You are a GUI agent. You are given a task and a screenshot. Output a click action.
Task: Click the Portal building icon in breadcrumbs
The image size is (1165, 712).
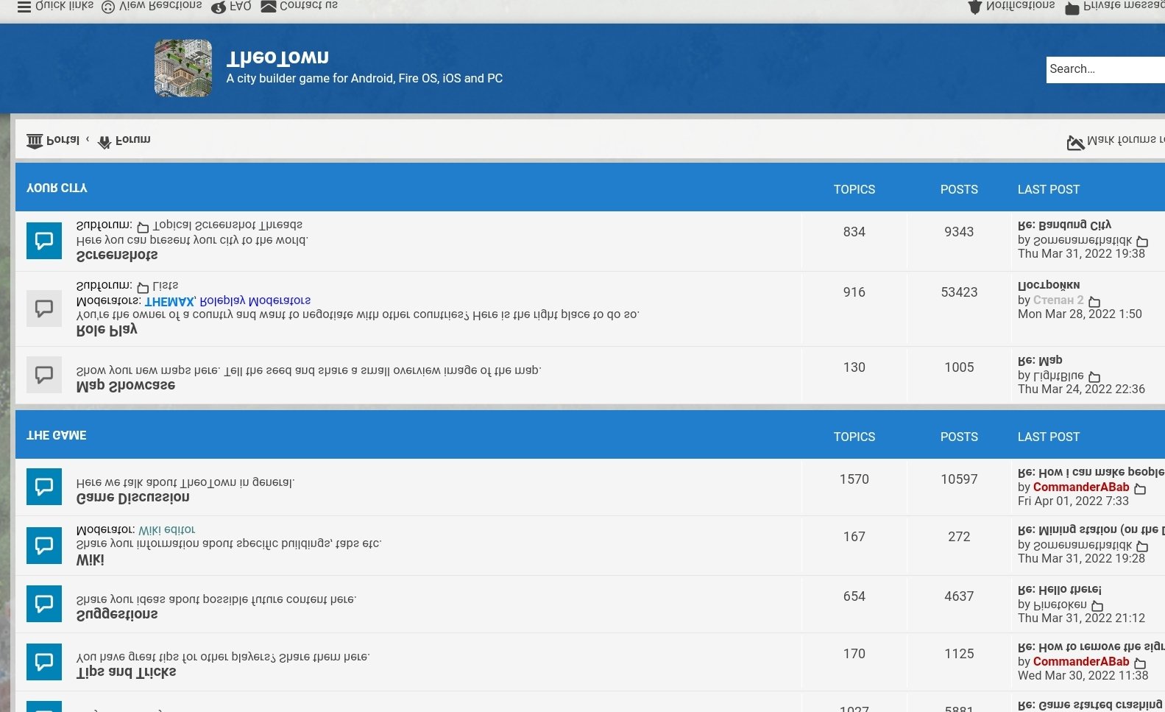click(35, 141)
